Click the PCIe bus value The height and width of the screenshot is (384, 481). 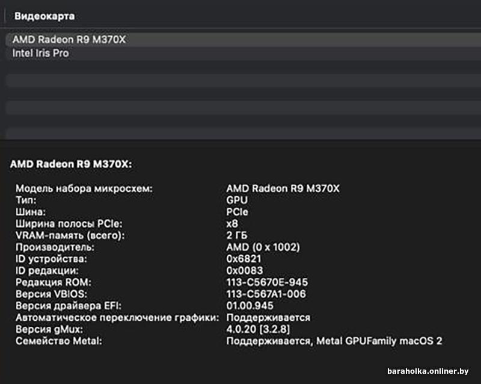[237, 212]
